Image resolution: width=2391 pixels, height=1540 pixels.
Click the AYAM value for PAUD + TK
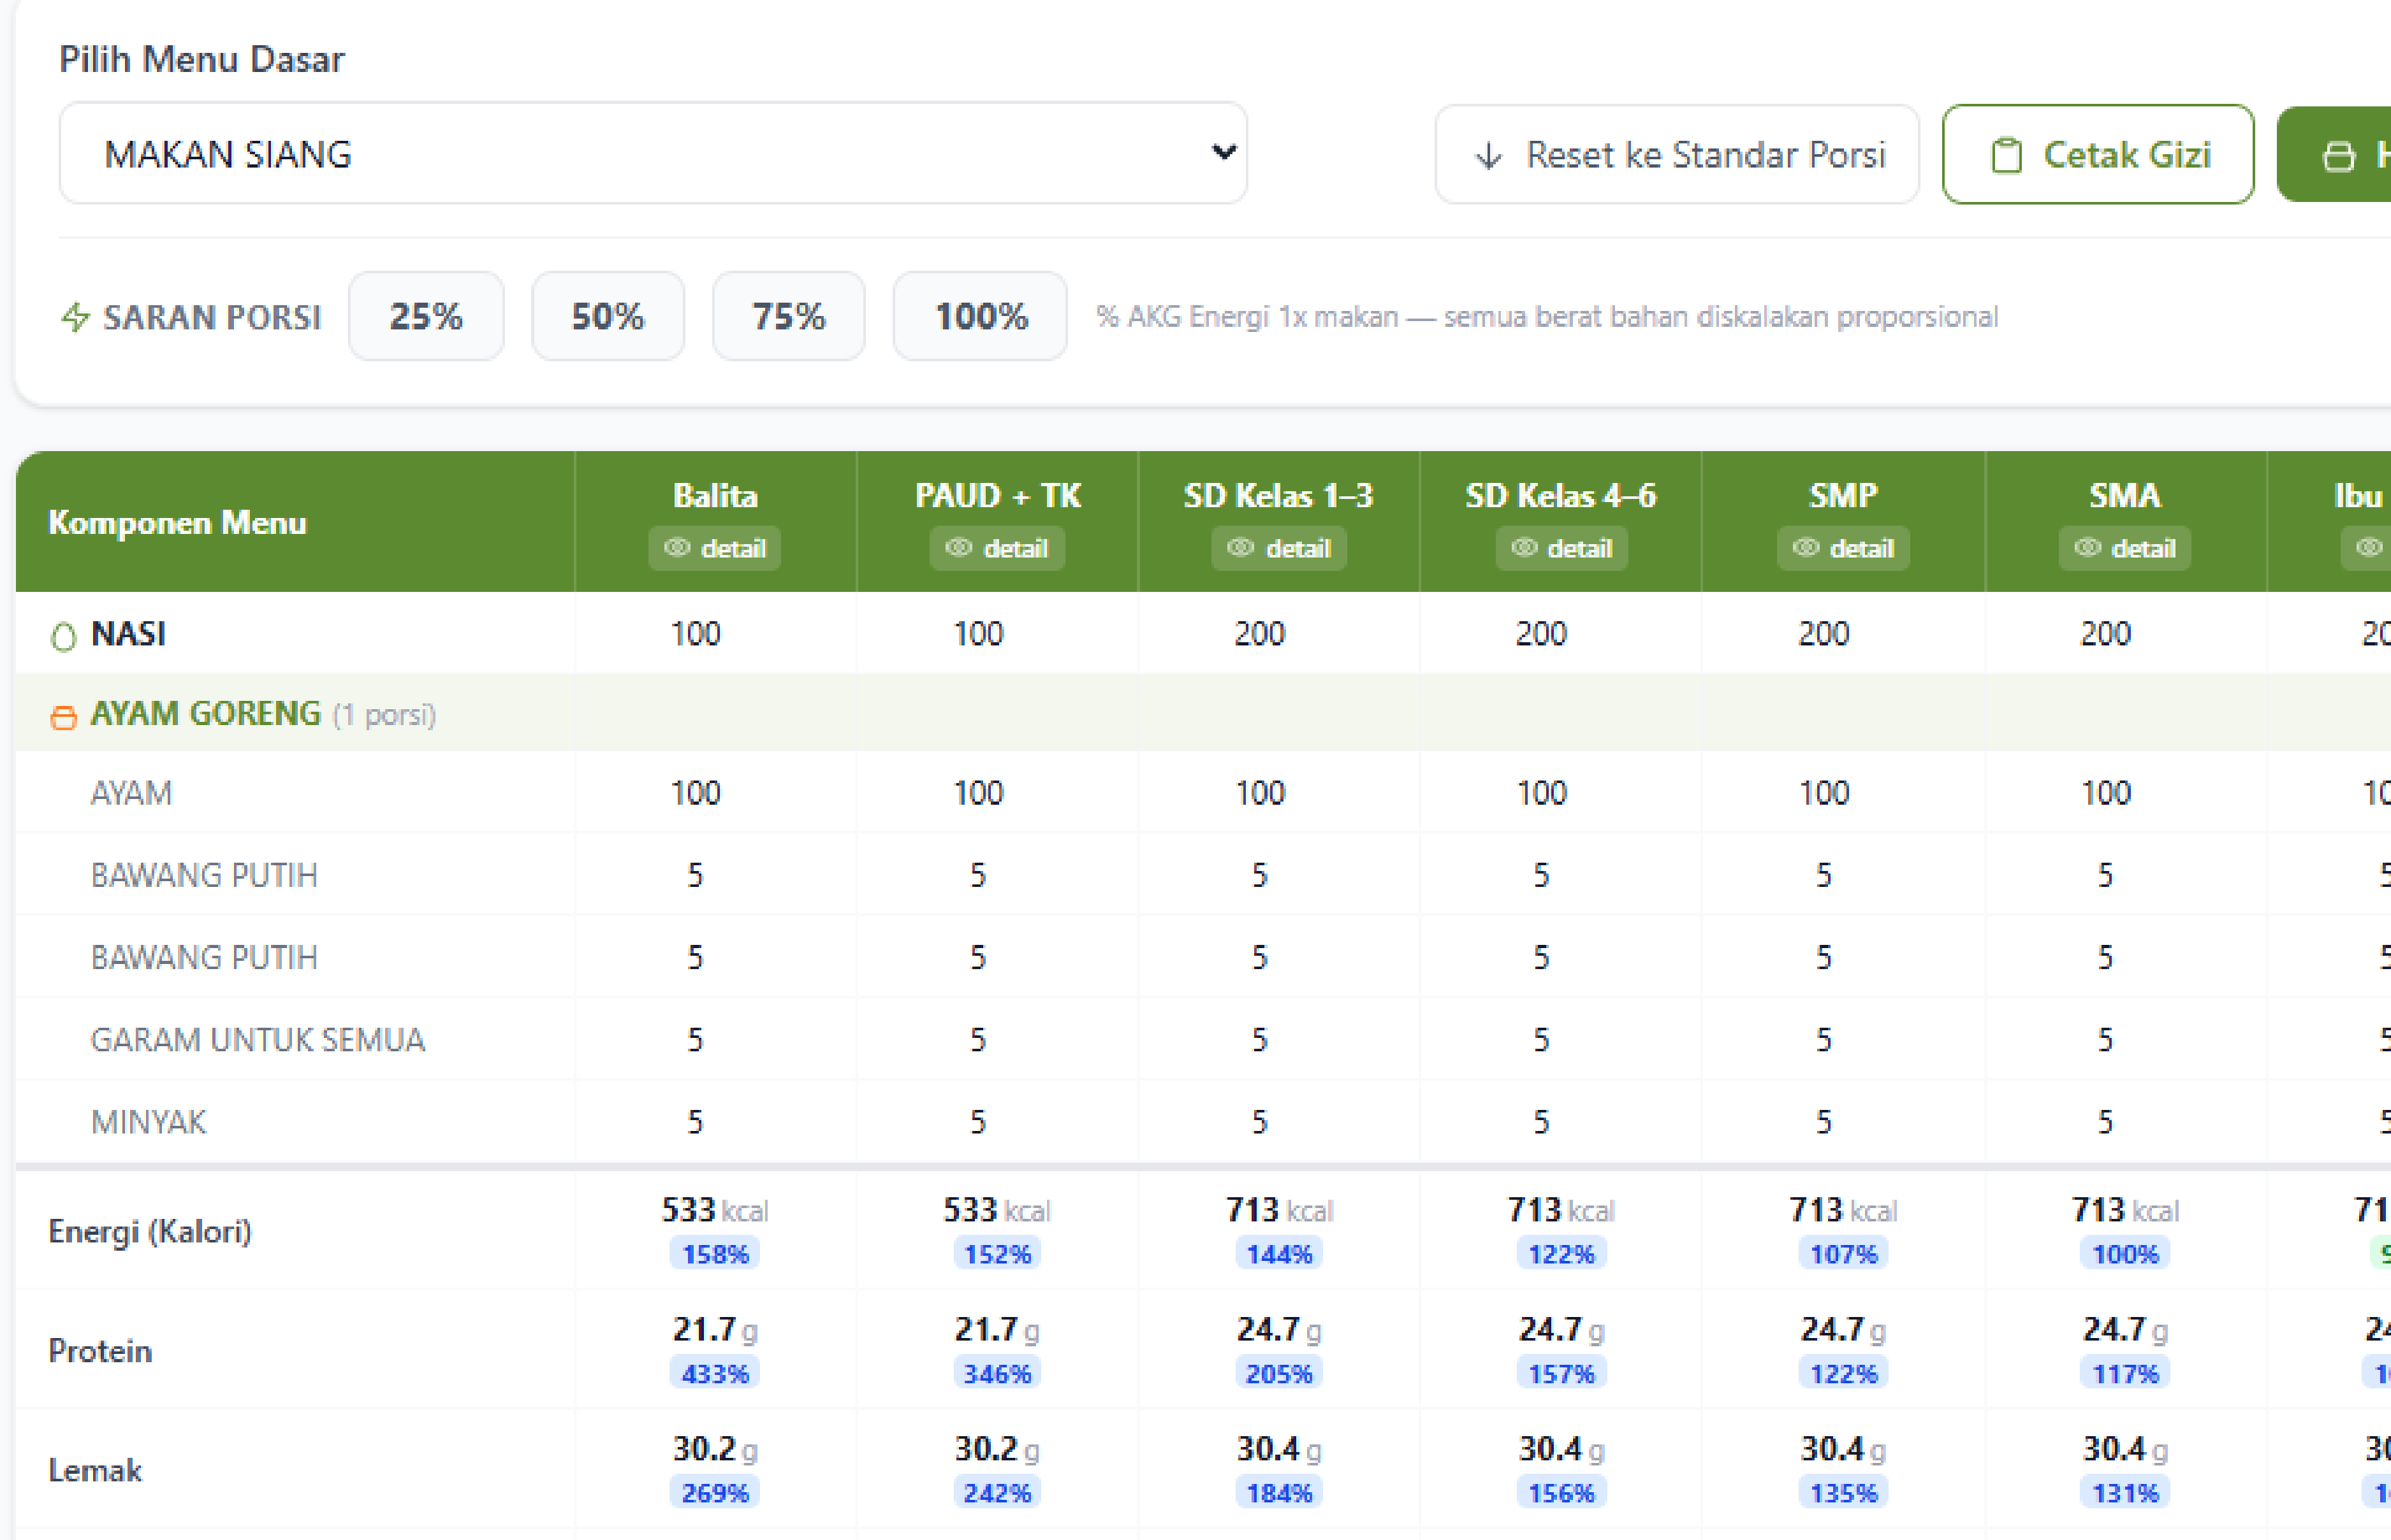(977, 793)
